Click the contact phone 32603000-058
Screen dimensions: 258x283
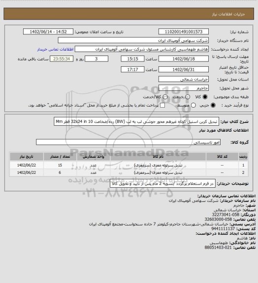[x=219, y=219]
